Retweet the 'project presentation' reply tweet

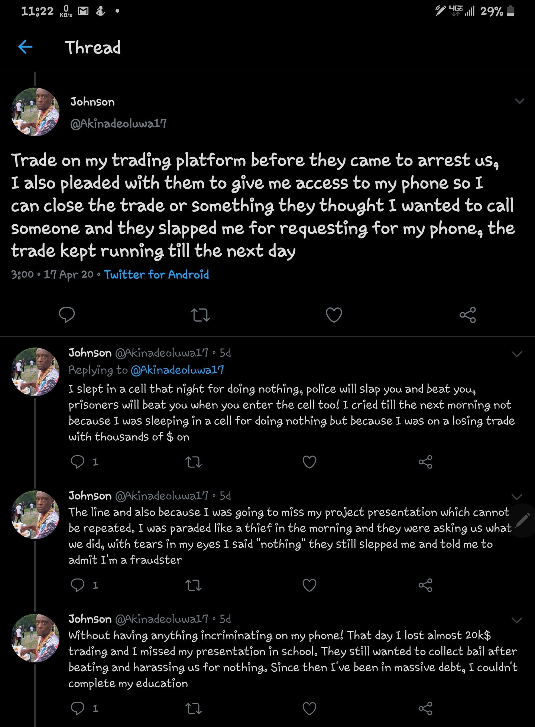click(194, 585)
